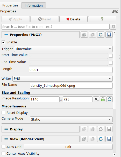121x157 pixels.
Task: Open the Trigger TimeValue dropdown
Action: tap(63, 49)
